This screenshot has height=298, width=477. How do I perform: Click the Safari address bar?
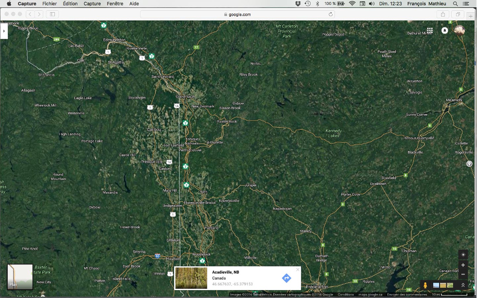[238, 14]
